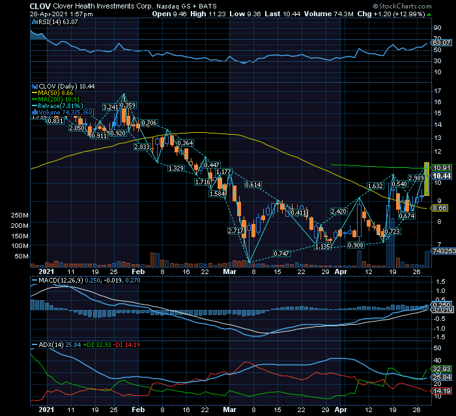456x416 pixels.
Task: Click the retracement label 2.717
Action: (x=236, y=231)
